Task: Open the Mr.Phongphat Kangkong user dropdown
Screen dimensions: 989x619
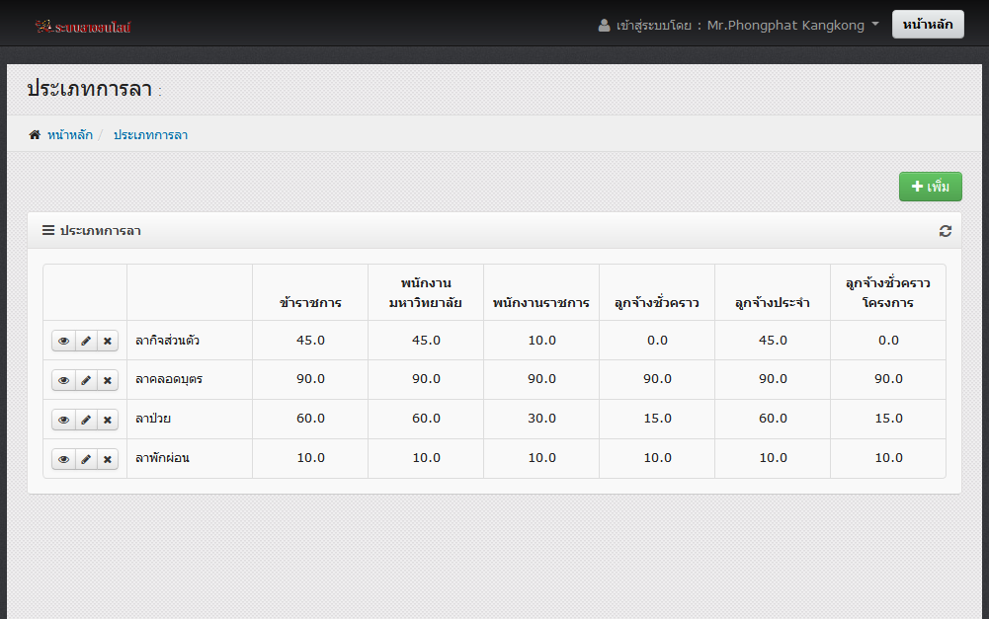Action: pos(738,26)
